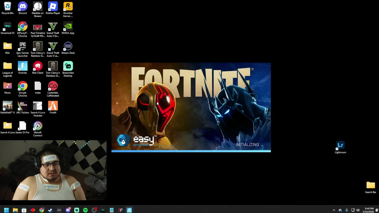The image size is (379, 213).
Task: Select the DJPaulyP - Chrome shortcut
Action: pos(23,30)
